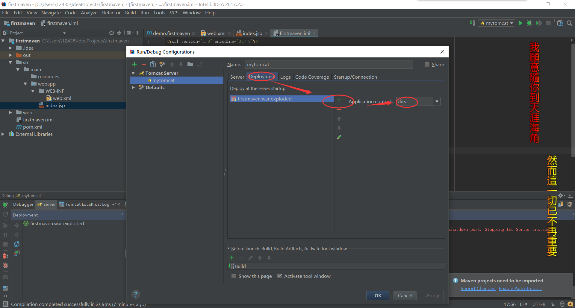Debug mytomcat with bug icon
575x308 pixels.
point(529,23)
